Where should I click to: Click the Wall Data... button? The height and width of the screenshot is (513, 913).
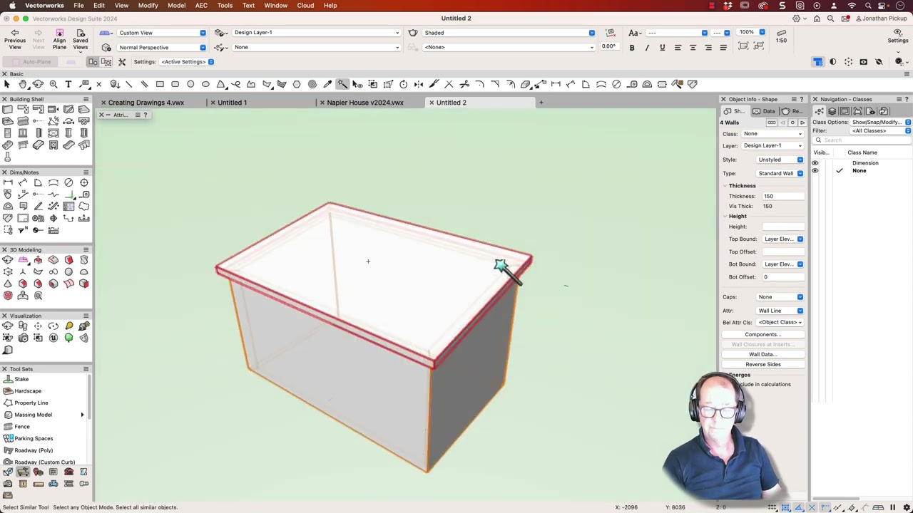pos(763,355)
